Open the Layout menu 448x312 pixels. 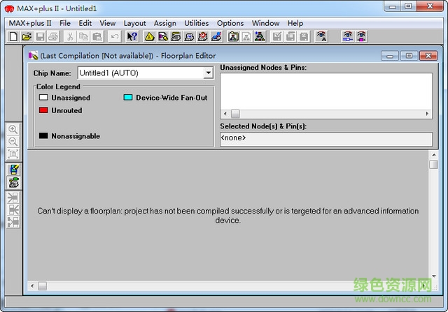[134, 23]
